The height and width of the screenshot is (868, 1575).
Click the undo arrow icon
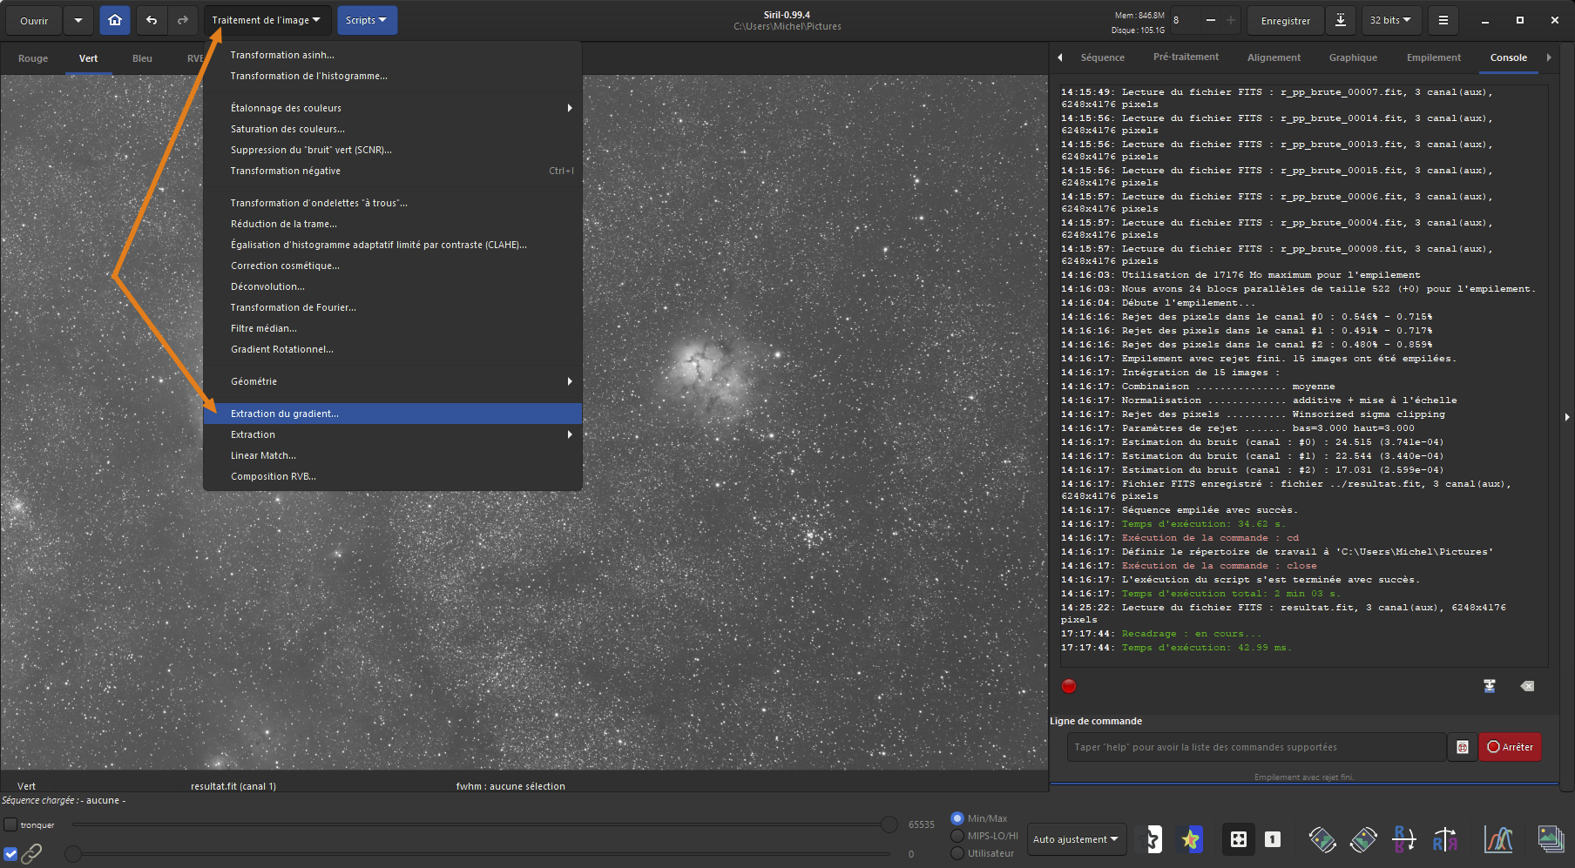pos(152,20)
